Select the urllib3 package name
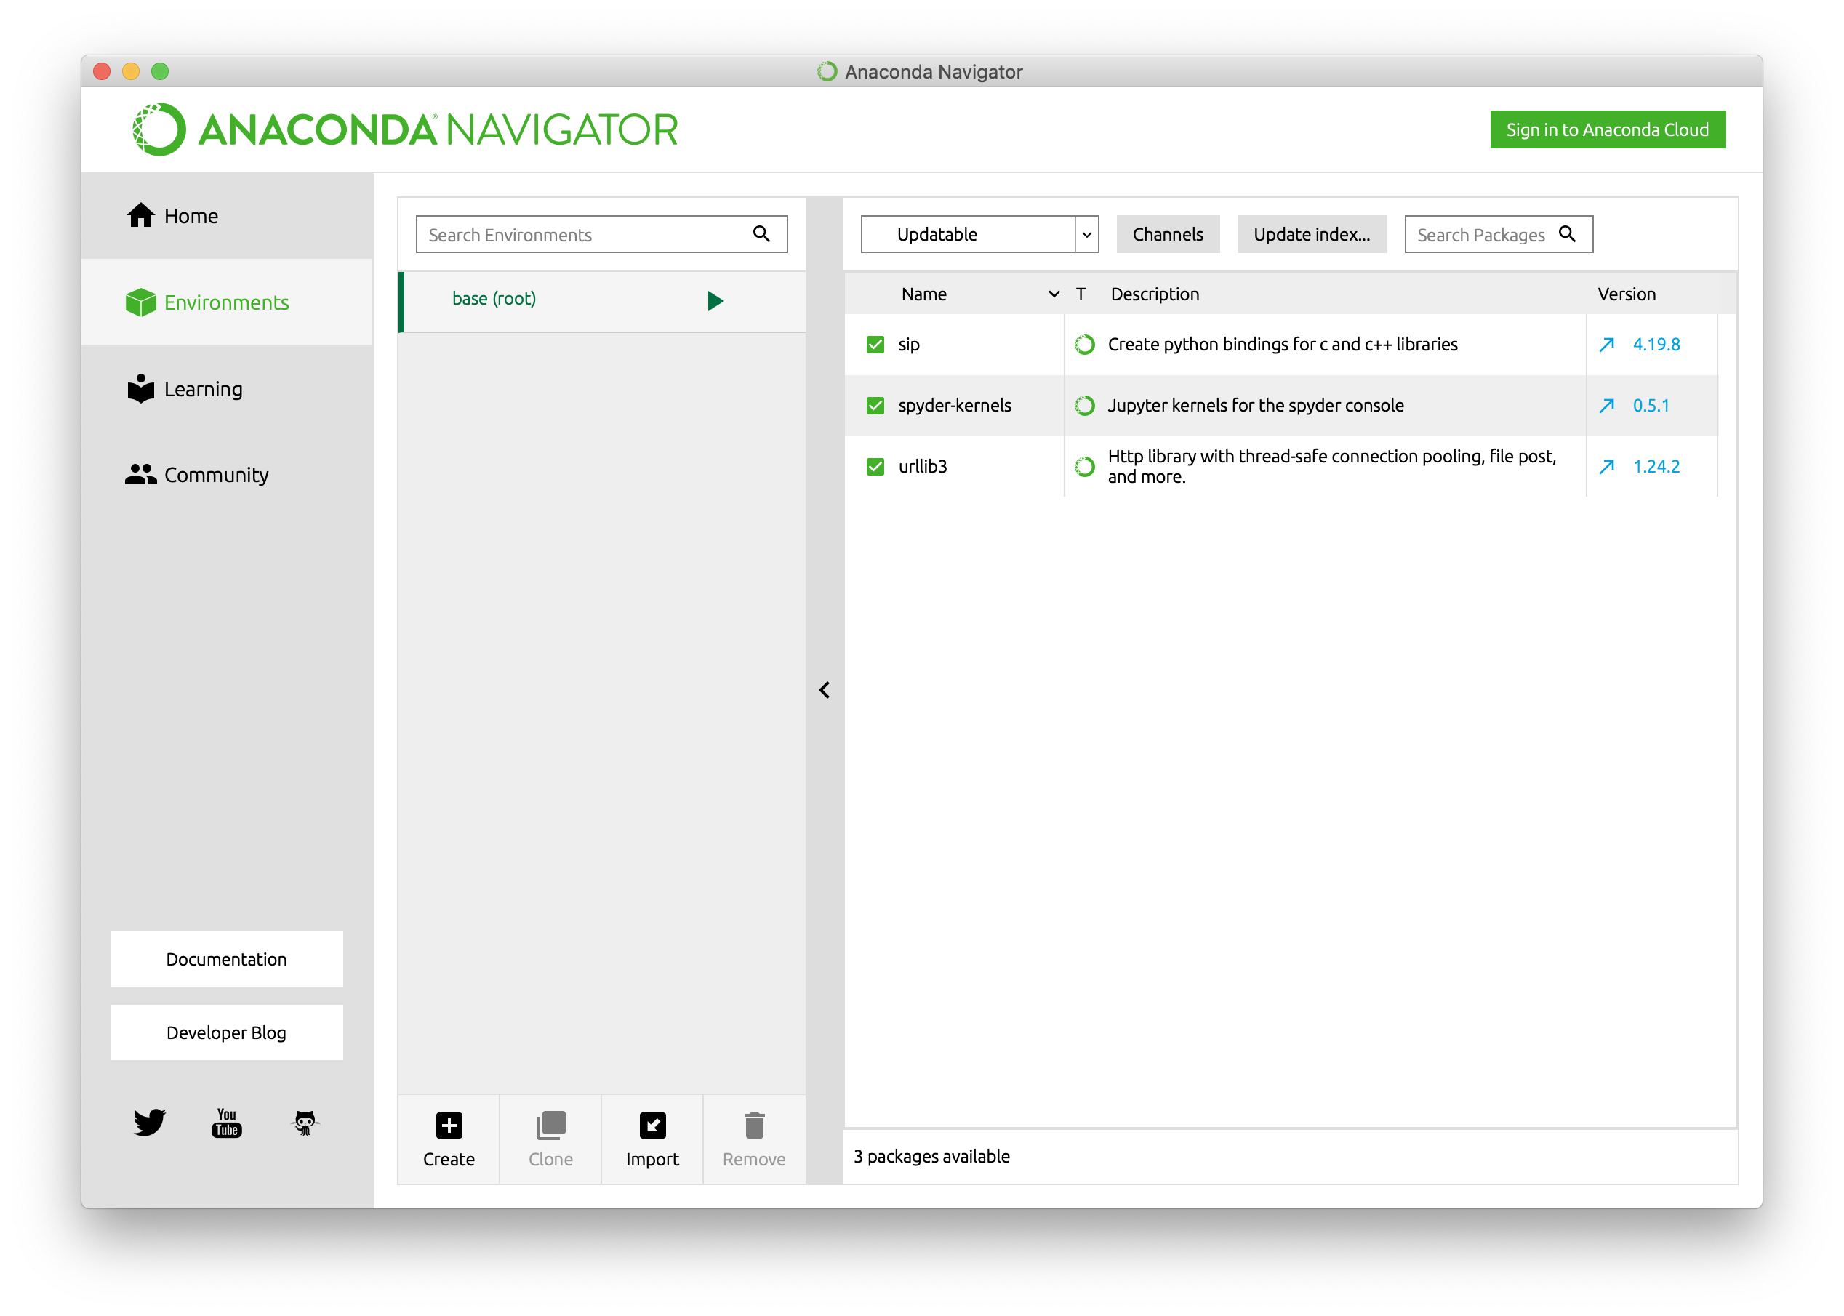 point(922,467)
